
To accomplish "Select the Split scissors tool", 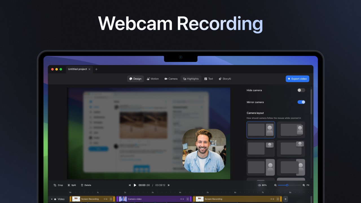I will pyautogui.click(x=69, y=185).
